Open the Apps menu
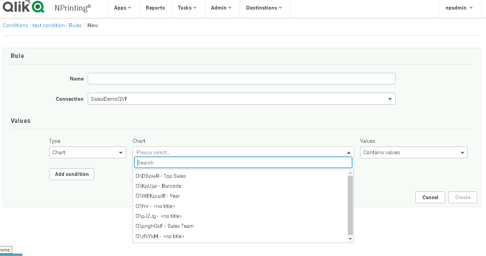The width and height of the screenshot is (486, 256). 122,8
